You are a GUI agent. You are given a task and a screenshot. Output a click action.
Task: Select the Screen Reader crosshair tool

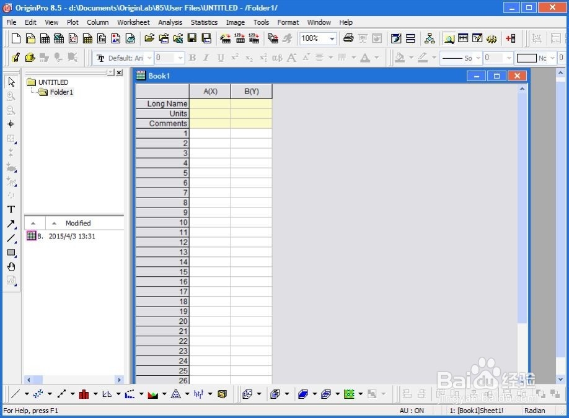pos(11,124)
